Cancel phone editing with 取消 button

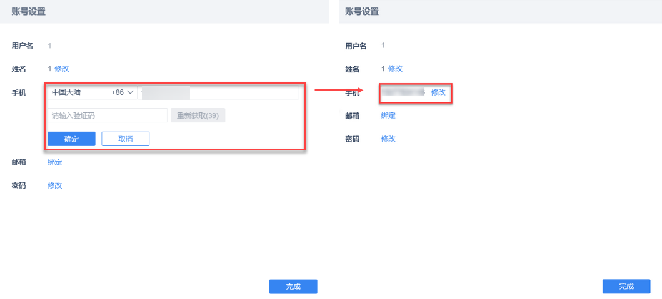(125, 139)
